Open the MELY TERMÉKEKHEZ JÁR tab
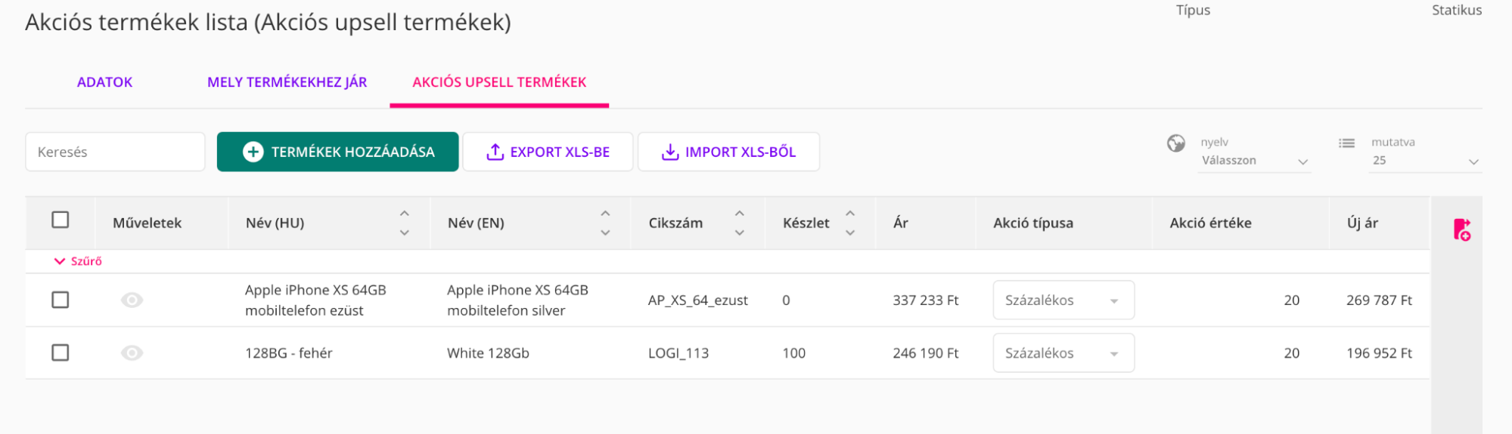This screenshot has width=1512, height=434. 287,82
